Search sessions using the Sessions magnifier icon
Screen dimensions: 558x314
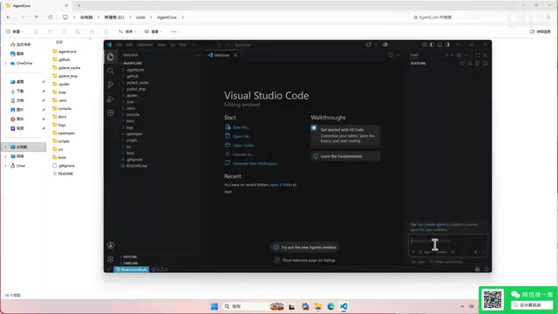point(470,64)
